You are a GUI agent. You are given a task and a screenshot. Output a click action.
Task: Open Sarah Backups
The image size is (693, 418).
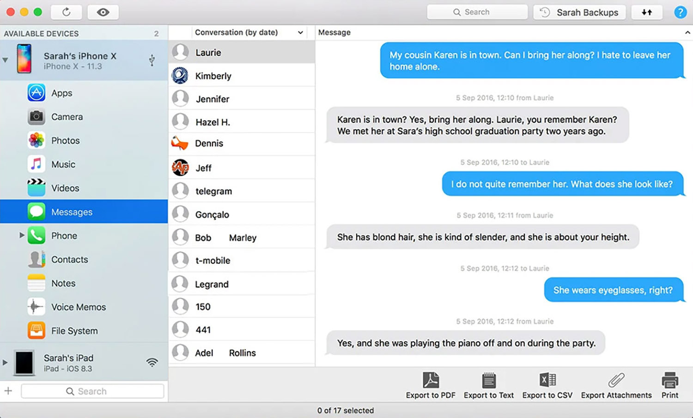579,12
